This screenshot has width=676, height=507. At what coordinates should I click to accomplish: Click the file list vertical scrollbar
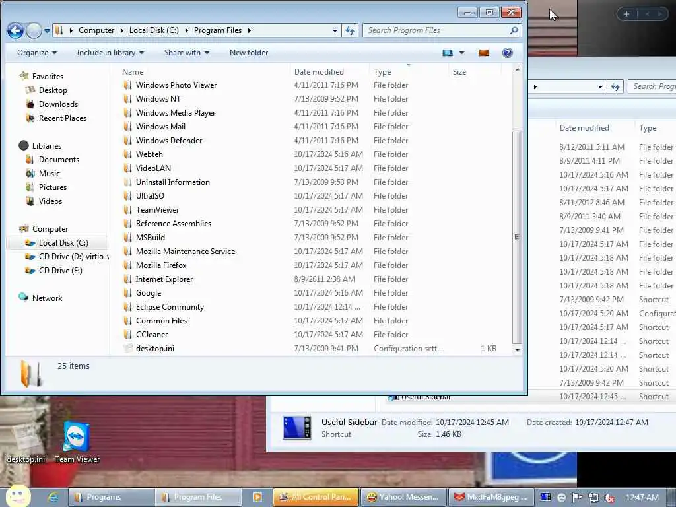tap(518, 237)
